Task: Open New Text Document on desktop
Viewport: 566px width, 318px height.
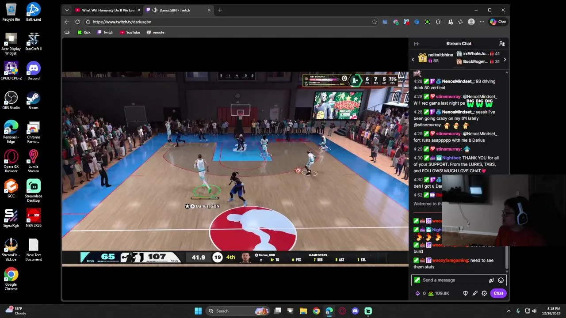Action: tap(33, 250)
